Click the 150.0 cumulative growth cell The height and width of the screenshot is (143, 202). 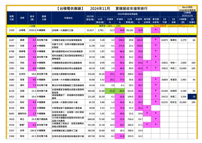(139, 46)
